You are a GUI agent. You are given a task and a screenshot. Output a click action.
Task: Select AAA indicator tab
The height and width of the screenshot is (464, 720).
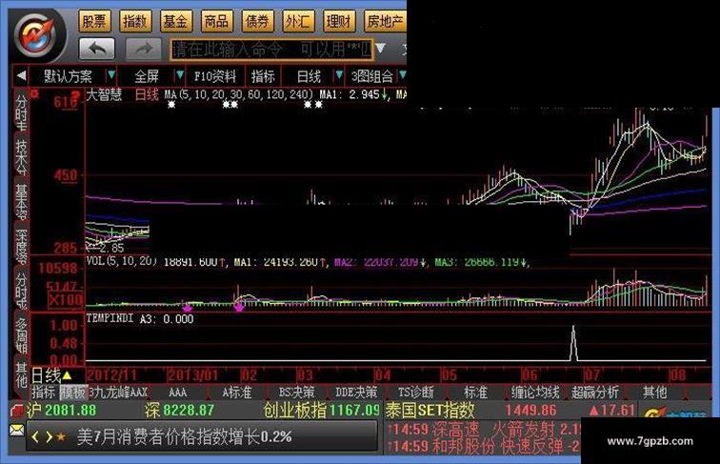click(178, 393)
